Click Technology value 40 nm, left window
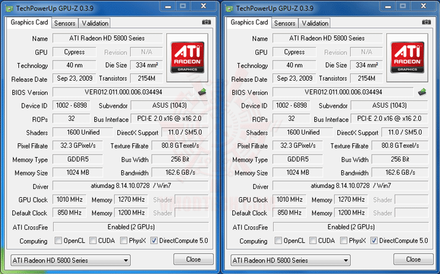440x274 pixels. click(75, 65)
